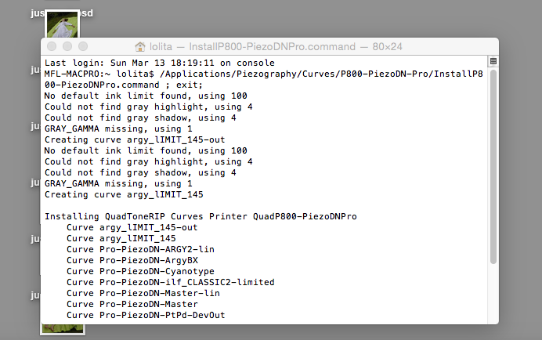Select the desktop image thumbnail at top left
The width and height of the screenshot is (542, 340).
(63, 27)
